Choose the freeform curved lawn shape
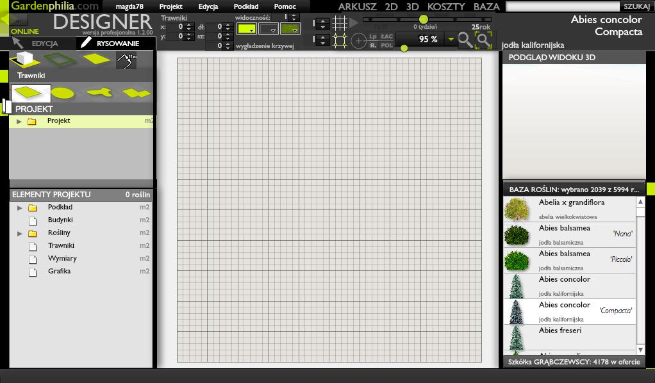This screenshot has height=383, width=655. tap(99, 92)
